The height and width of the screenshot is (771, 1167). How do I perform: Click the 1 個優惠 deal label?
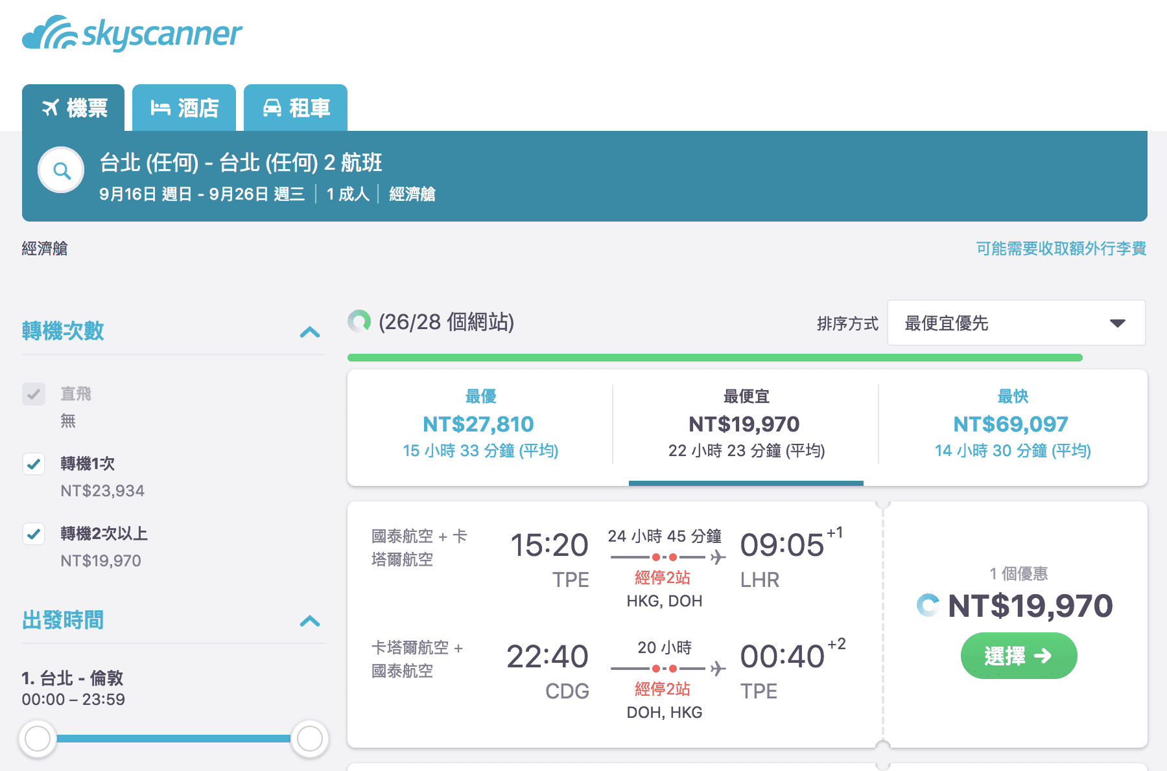[x=1019, y=573]
